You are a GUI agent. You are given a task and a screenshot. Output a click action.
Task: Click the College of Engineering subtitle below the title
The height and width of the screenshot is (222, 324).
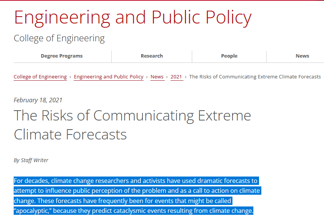point(59,38)
